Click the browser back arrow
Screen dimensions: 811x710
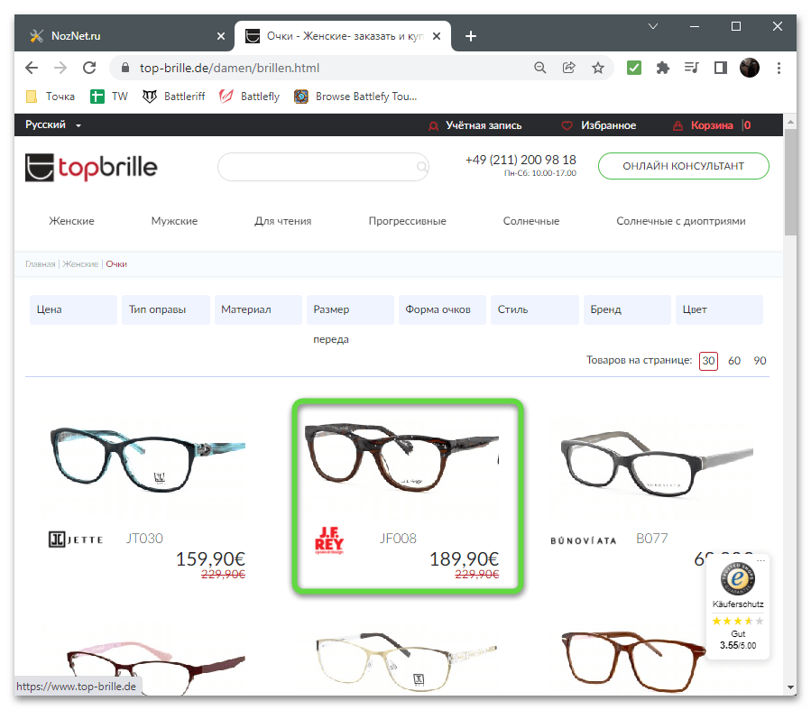pyautogui.click(x=32, y=68)
